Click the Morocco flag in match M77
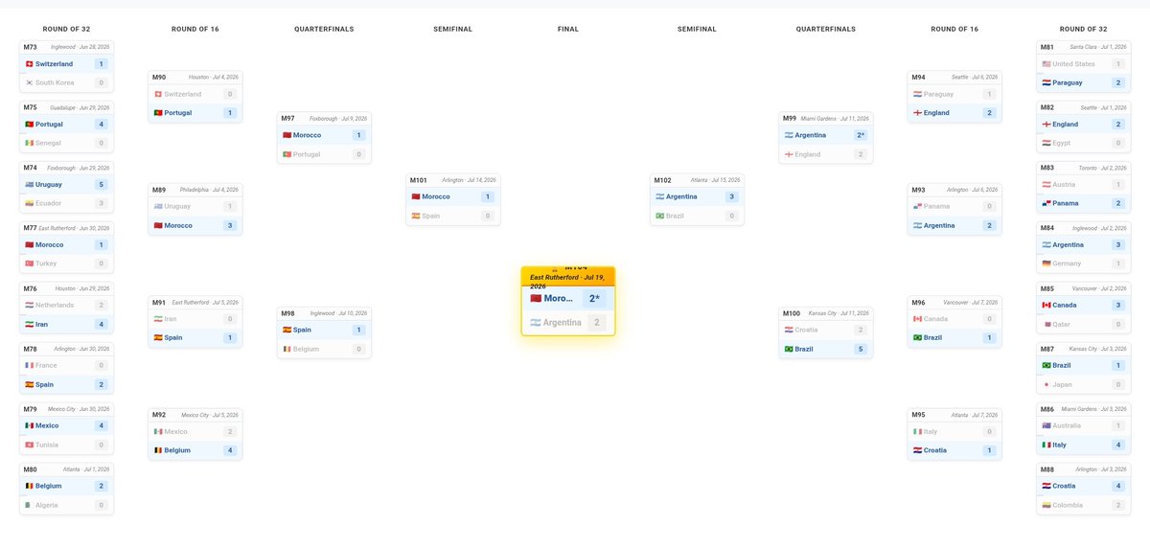 click(x=30, y=245)
